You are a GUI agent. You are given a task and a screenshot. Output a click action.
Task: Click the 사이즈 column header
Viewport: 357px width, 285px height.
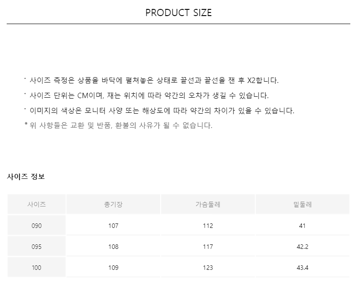(37, 204)
